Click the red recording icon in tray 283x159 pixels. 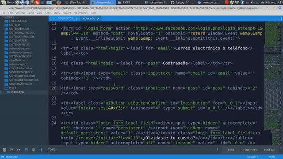pos(227,2)
